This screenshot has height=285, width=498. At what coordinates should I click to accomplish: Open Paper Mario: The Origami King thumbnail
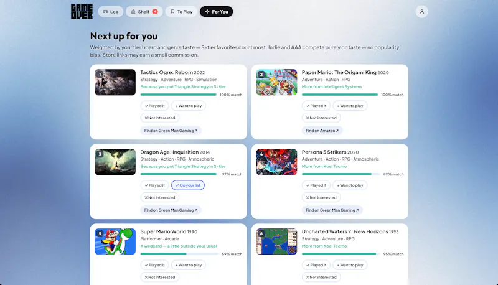coord(276,82)
